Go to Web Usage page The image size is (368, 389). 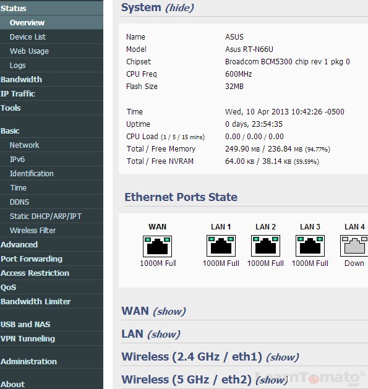[51, 51]
